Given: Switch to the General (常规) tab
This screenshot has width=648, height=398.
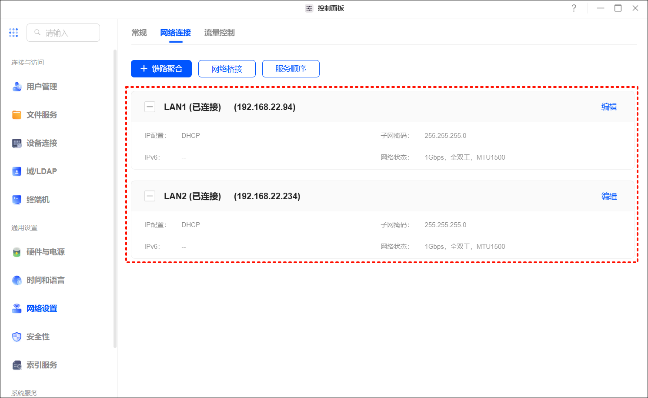Looking at the screenshot, I should pos(139,33).
